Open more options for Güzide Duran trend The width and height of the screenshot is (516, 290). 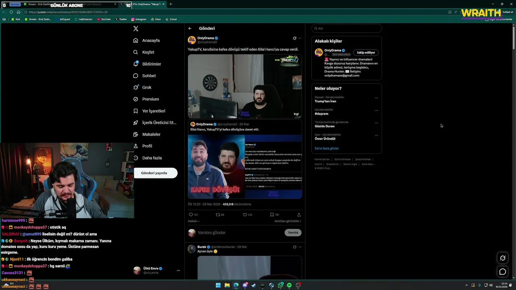pyautogui.click(x=377, y=123)
